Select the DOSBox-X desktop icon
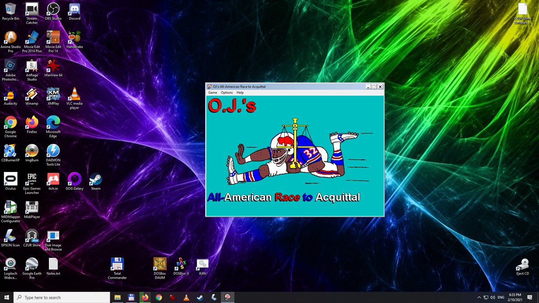This screenshot has height=303, width=539. (x=181, y=266)
